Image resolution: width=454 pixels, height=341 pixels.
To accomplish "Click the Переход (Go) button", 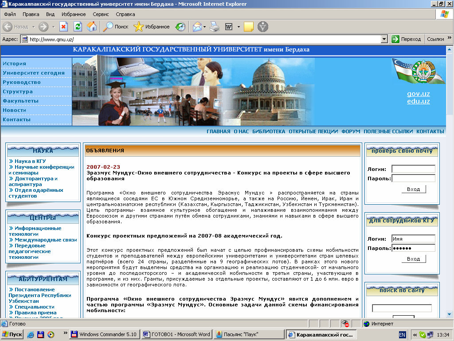I will [x=406, y=39].
